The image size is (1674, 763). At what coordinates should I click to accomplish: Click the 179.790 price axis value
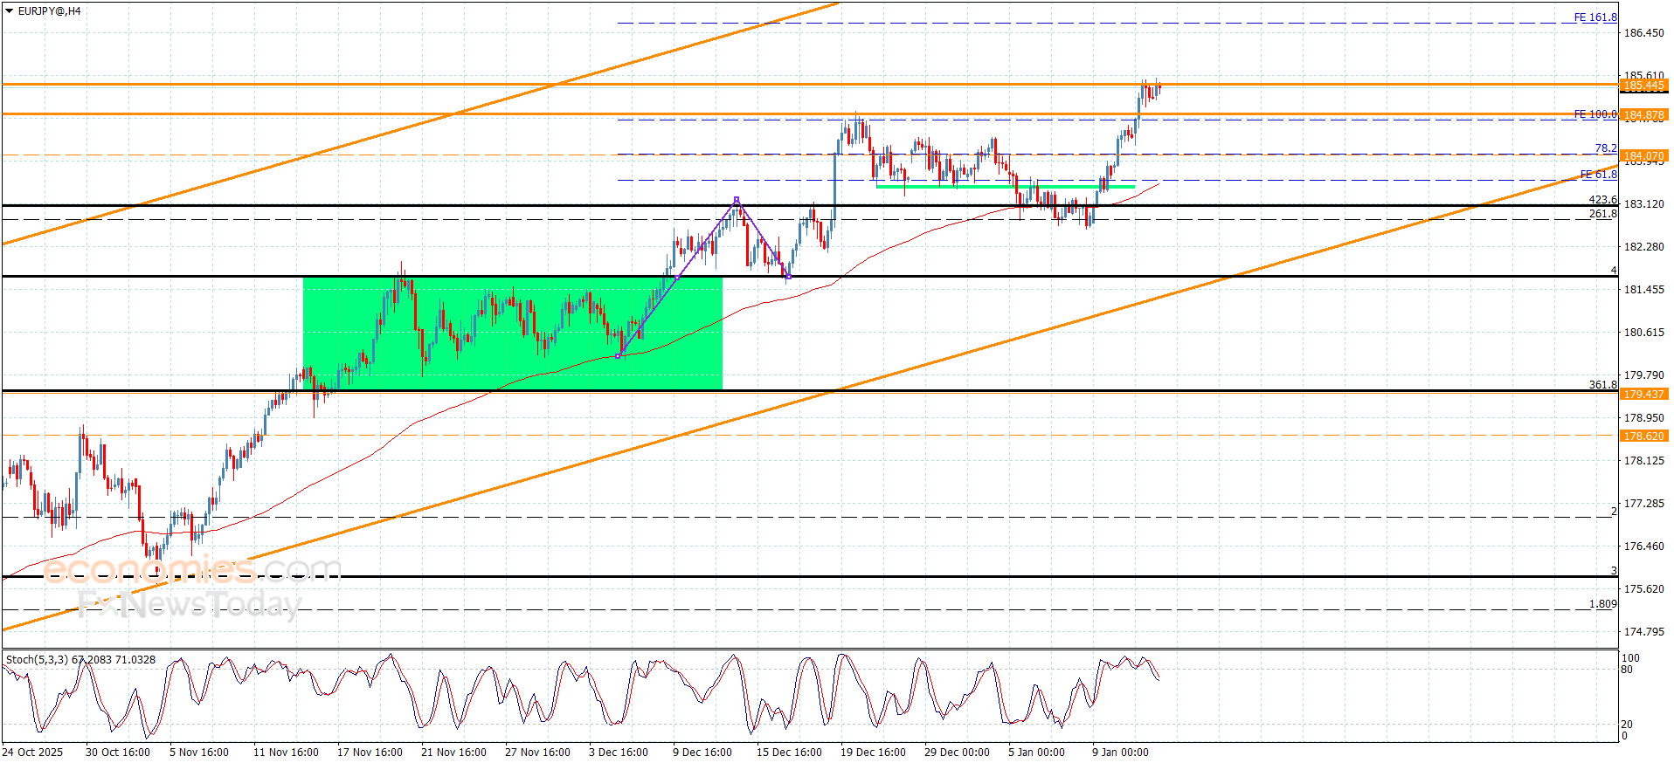(x=1643, y=375)
